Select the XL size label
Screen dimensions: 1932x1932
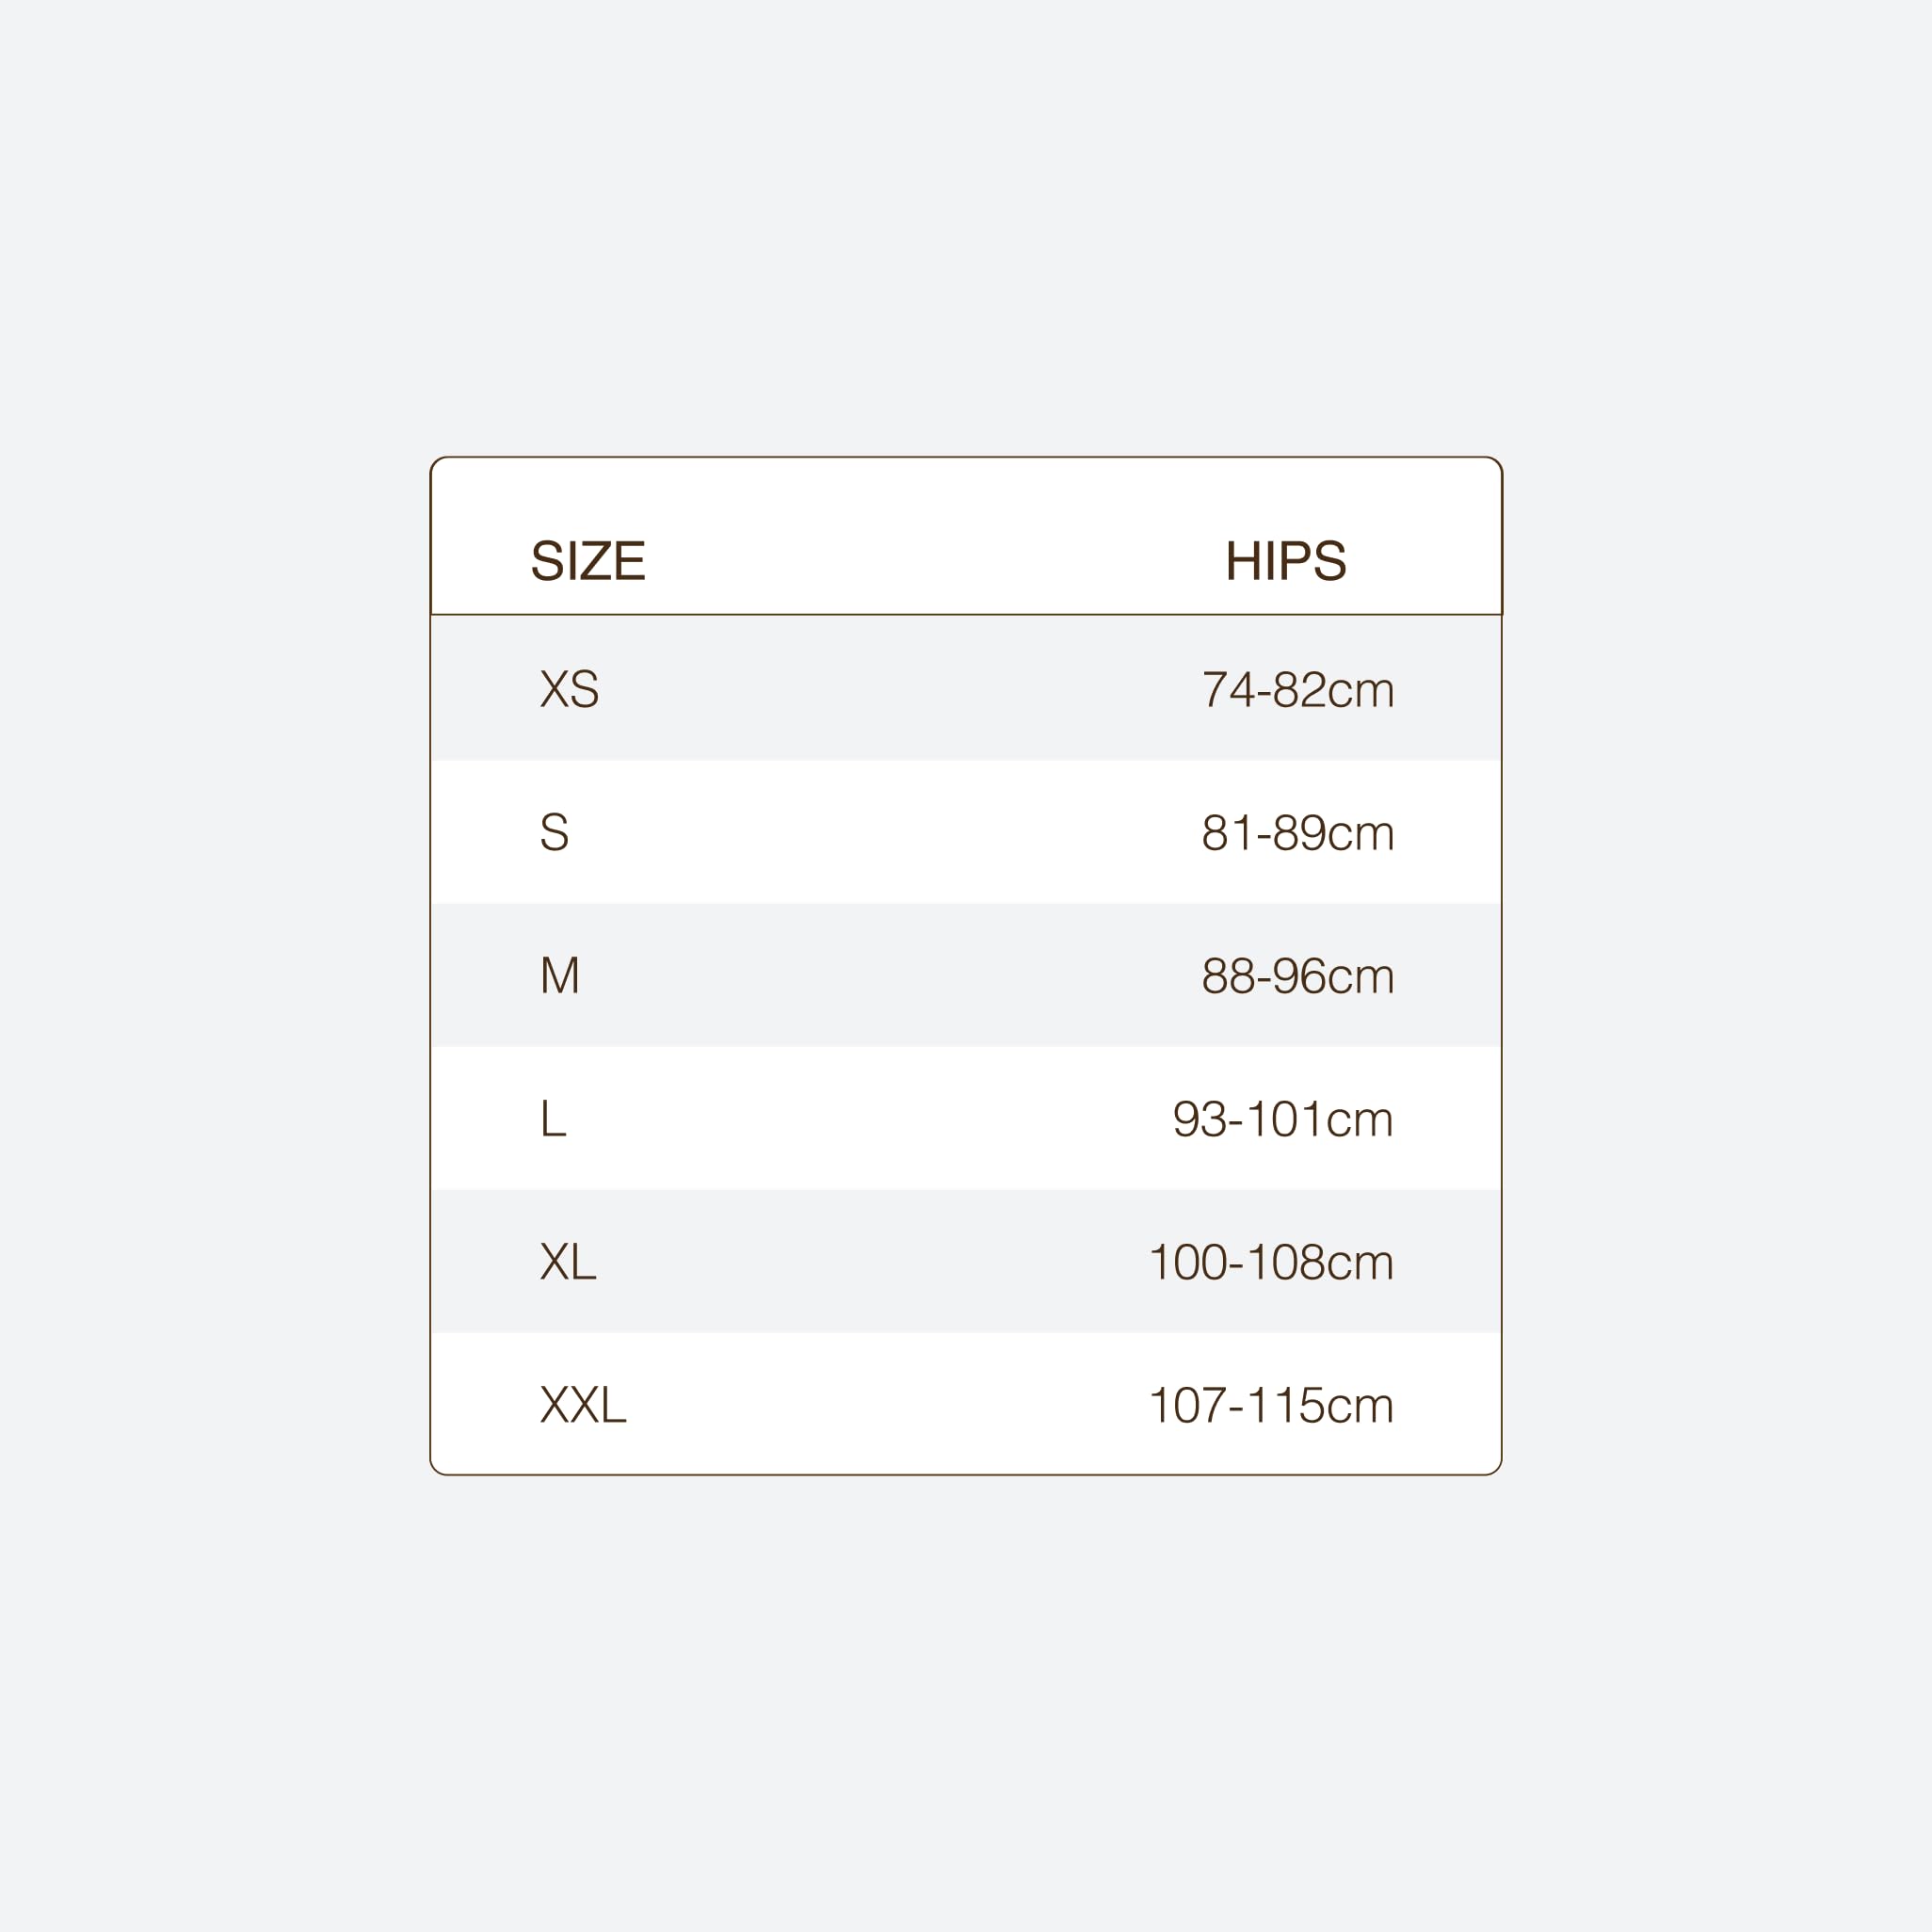pos(568,1260)
